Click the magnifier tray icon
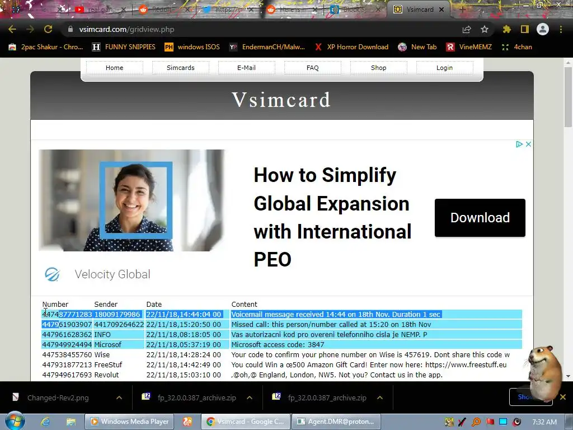The height and width of the screenshot is (430, 573). click(x=476, y=422)
